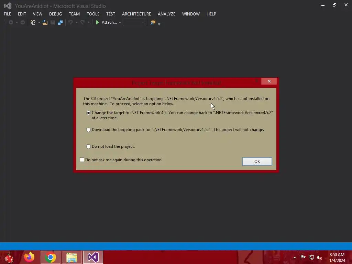Open the TEST menu
The height and width of the screenshot is (264, 352).
[111, 14]
